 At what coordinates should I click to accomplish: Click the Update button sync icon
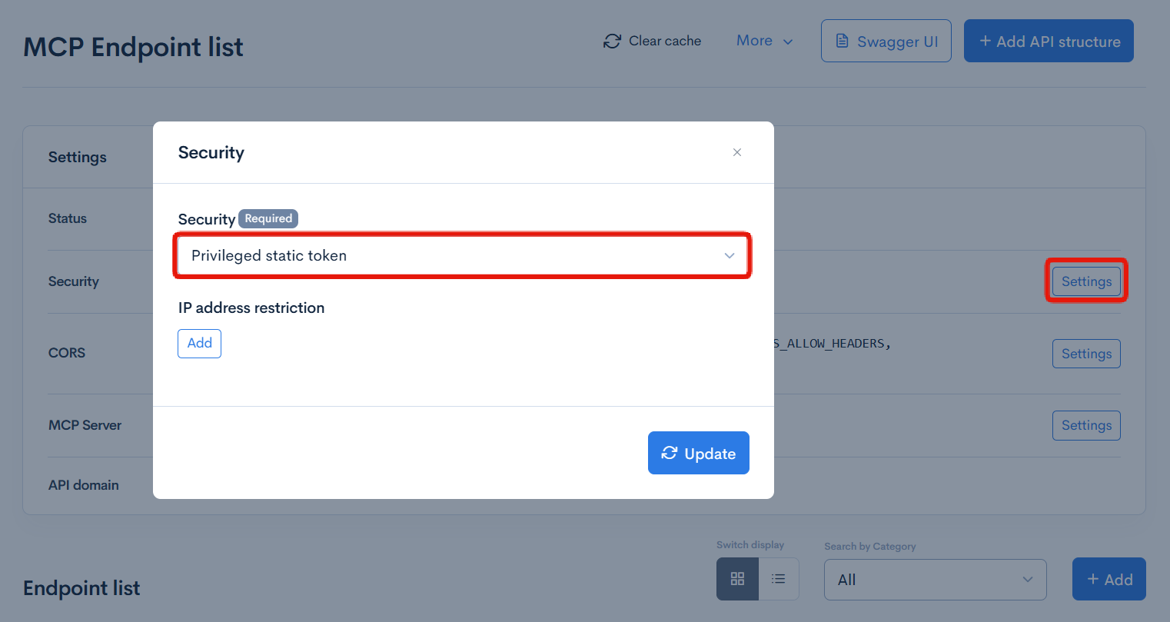[670, 453]
